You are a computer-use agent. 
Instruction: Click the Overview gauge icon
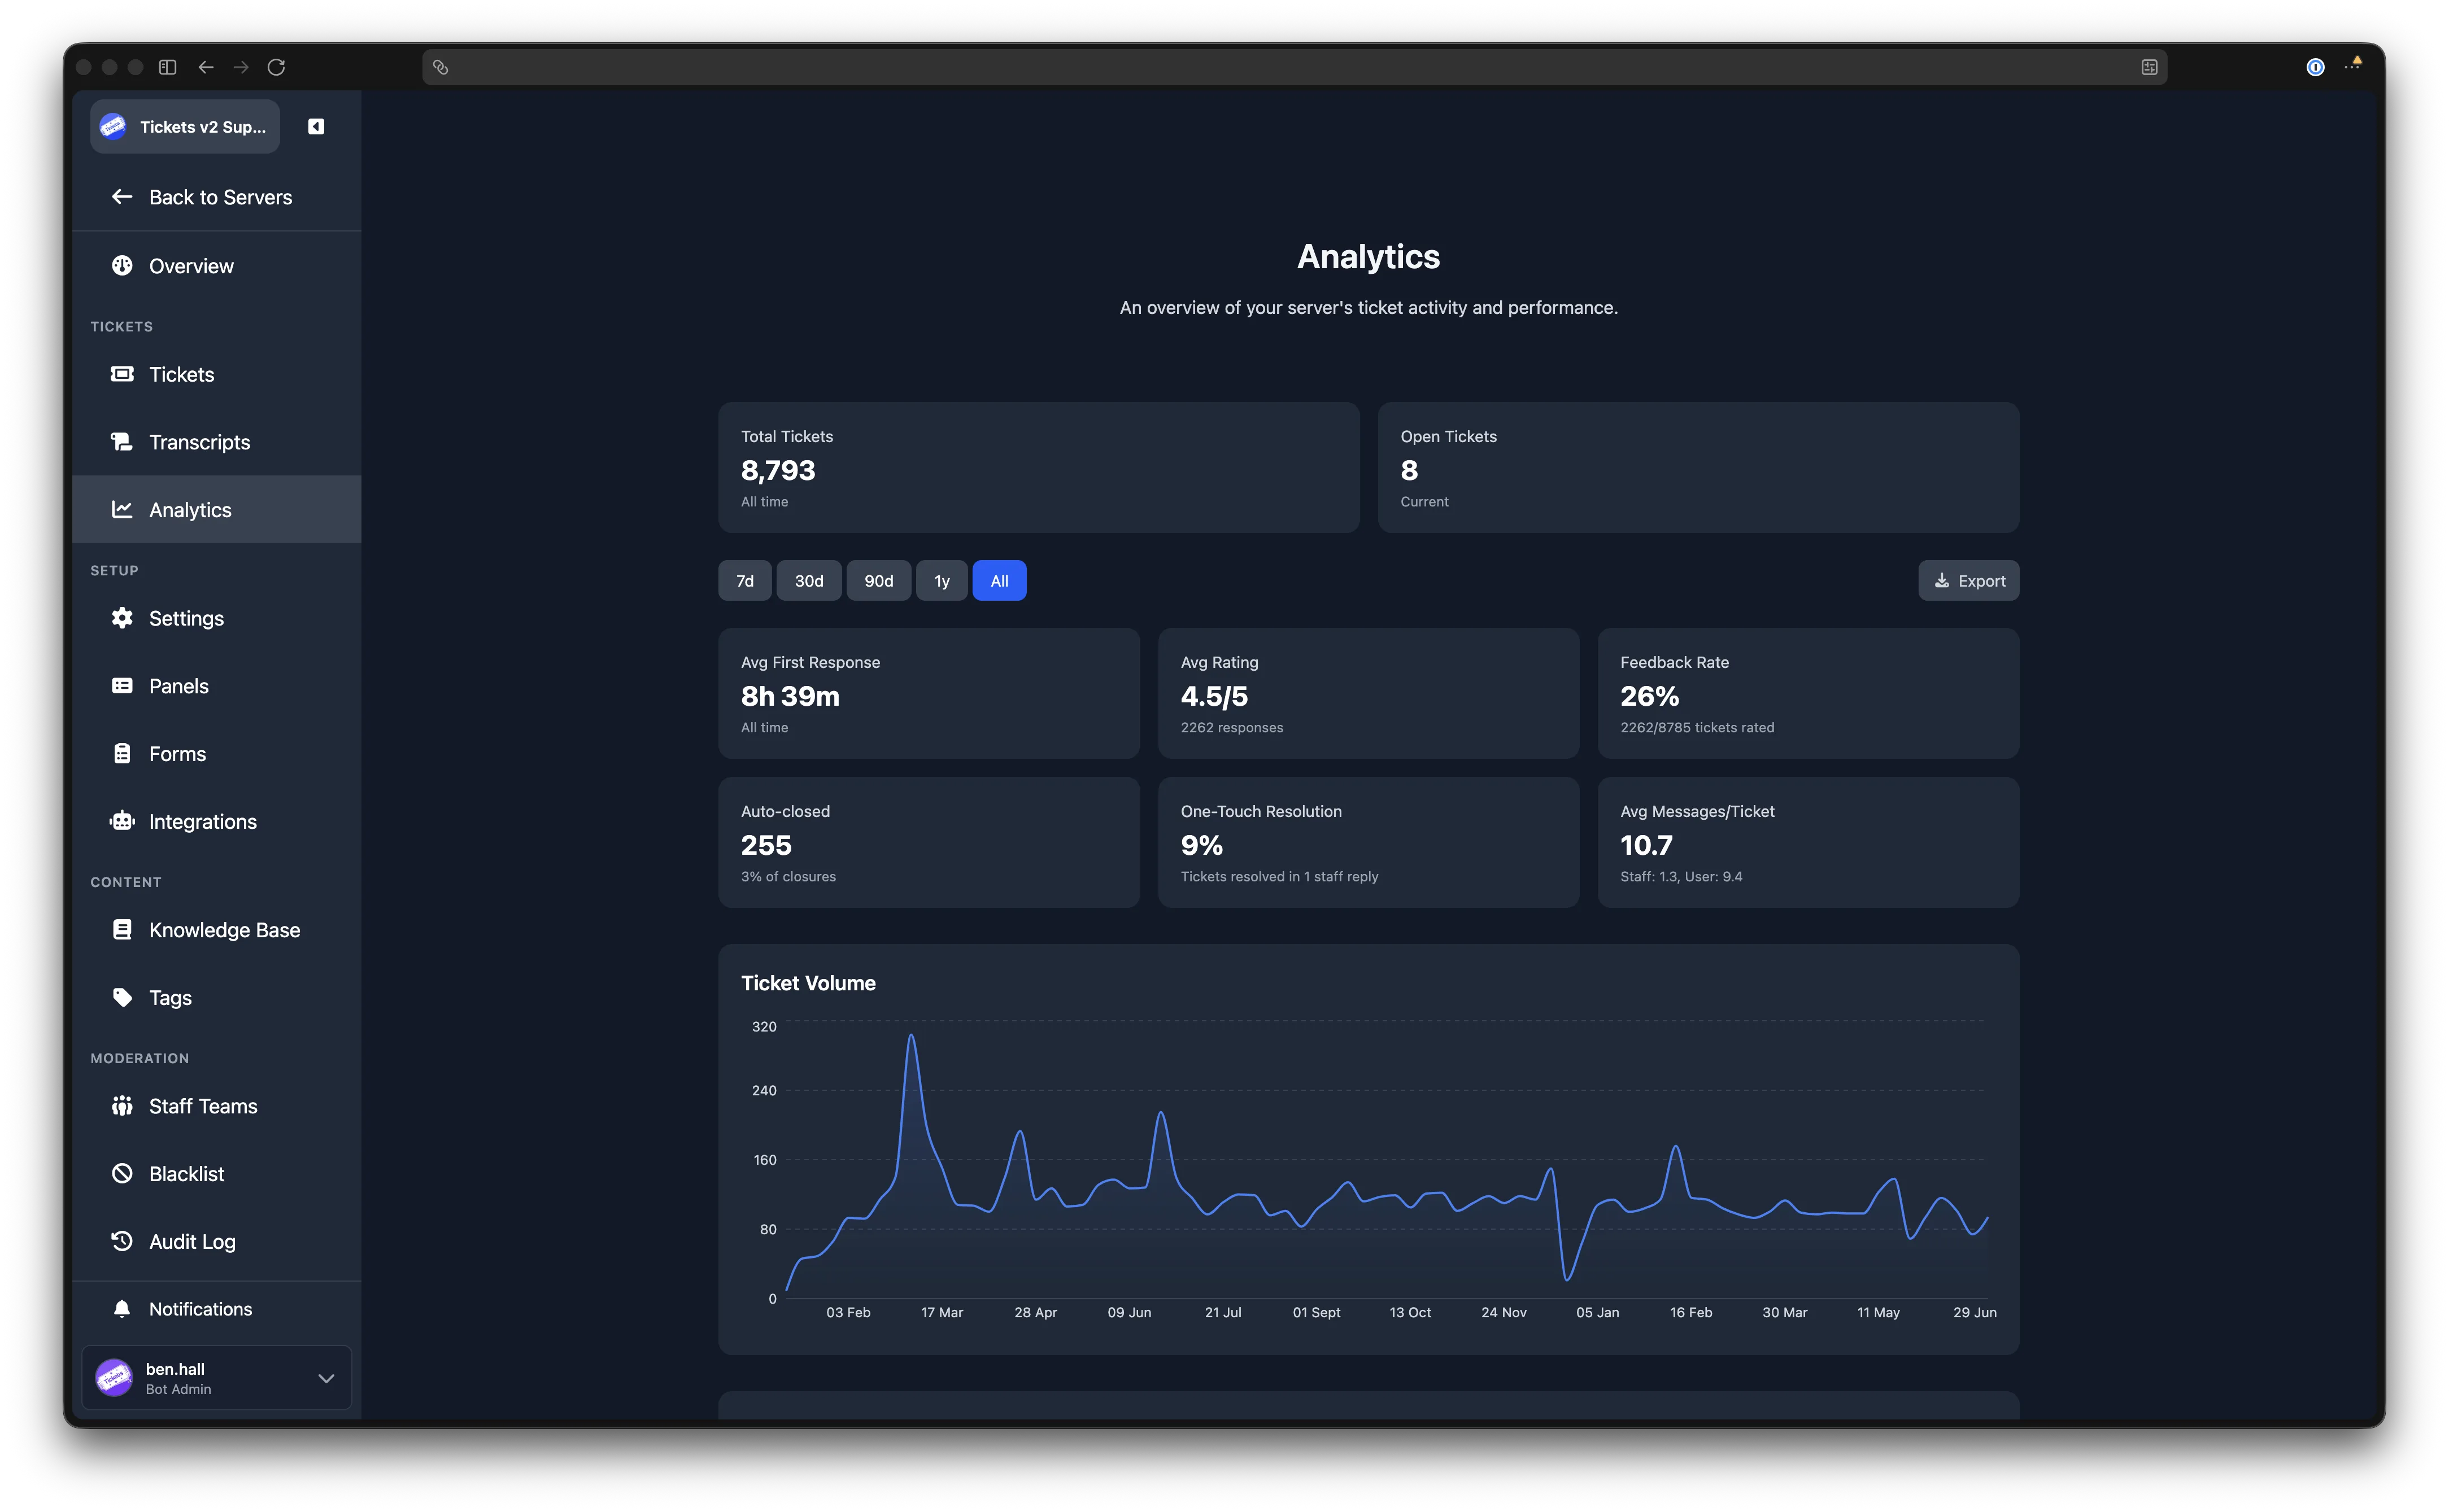(x=122, y=265)
